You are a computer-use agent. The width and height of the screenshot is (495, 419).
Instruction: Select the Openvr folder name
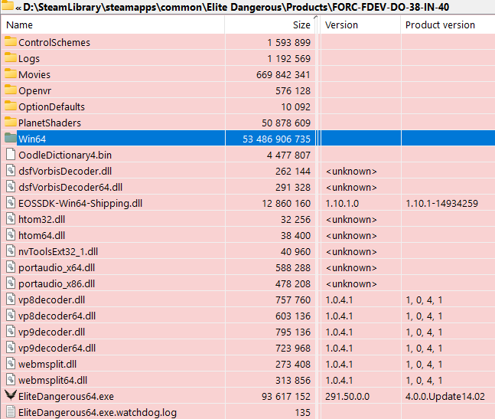pos(34,90)
